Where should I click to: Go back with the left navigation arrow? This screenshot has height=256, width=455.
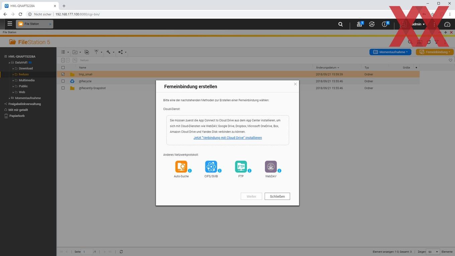coord(63,60)
